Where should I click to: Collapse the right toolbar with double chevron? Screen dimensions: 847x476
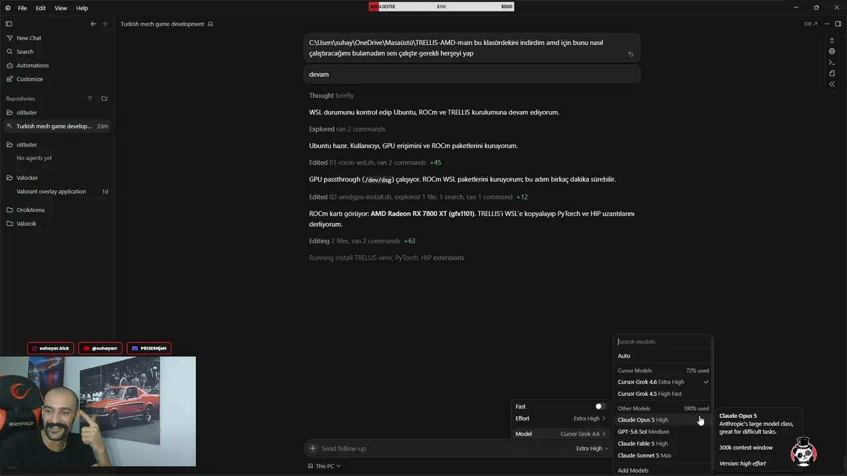832,85
